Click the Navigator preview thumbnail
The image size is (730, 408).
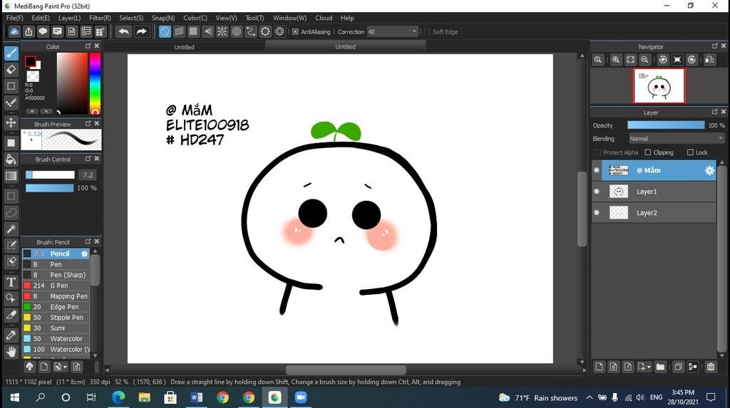[659, 85]
